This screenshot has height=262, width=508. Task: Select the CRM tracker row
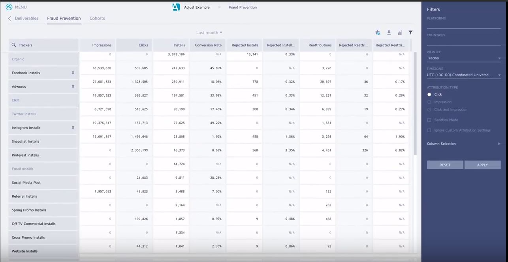[43, 100]
